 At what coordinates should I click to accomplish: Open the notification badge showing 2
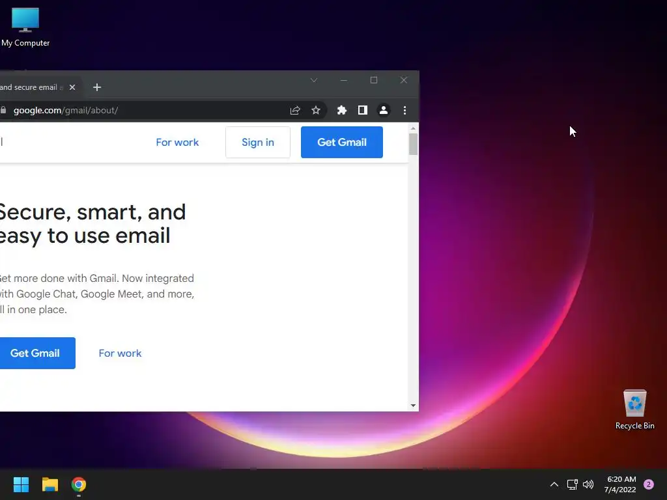(x=648, y=484)
